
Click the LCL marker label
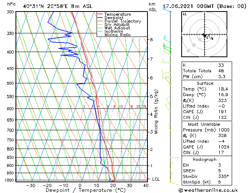coord(156,179)
